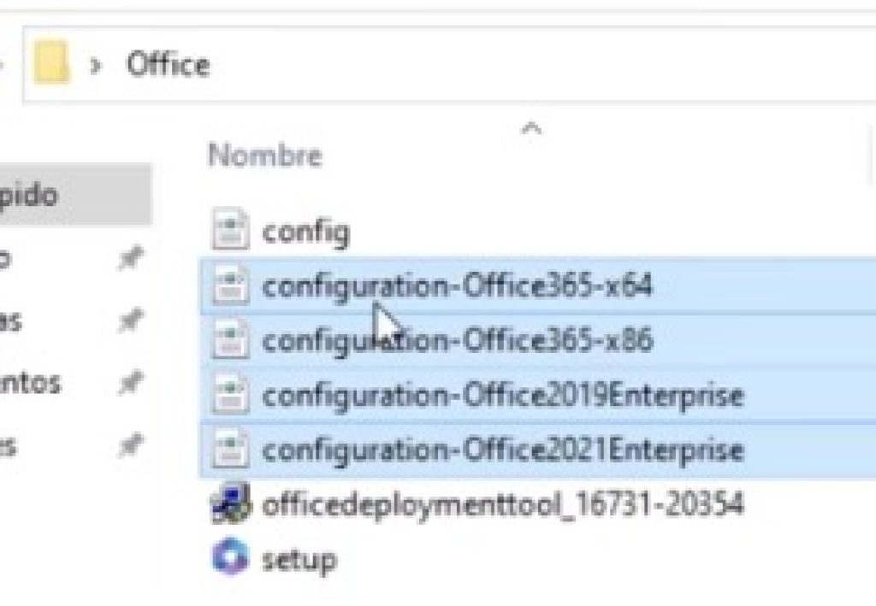Select the setup file by its name
The width and height of the screenshot is (876, 606).
[299, 559]
